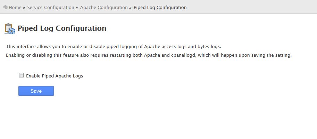
Task: Save the piped log setting
Action: (36, 91)
